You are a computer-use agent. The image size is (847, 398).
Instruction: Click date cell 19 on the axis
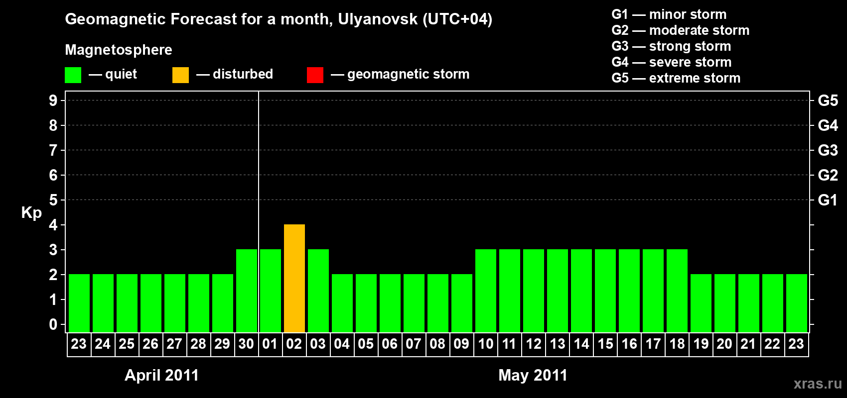pos(701,344)
